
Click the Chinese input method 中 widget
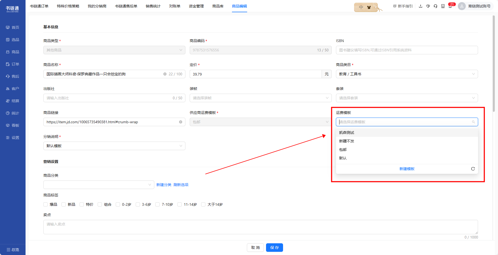(361, 7)
